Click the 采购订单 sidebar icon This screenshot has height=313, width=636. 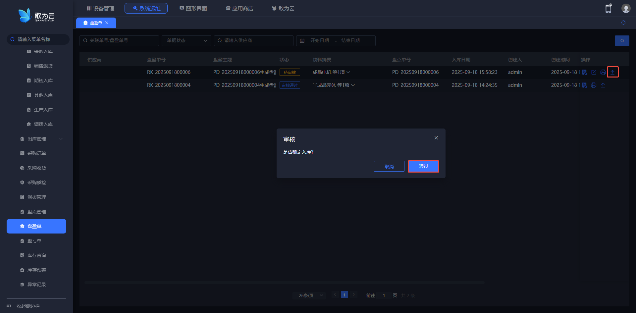click(x=22, y=153)
